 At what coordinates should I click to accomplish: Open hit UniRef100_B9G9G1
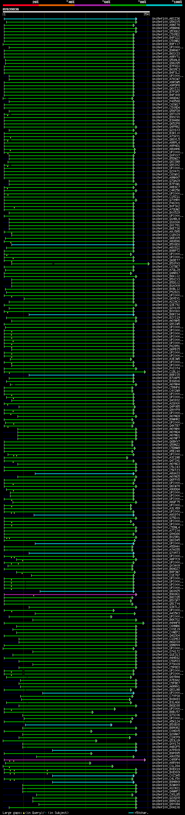tap(166, 594)
